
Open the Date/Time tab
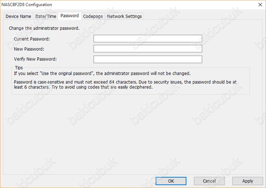(46, 16)
